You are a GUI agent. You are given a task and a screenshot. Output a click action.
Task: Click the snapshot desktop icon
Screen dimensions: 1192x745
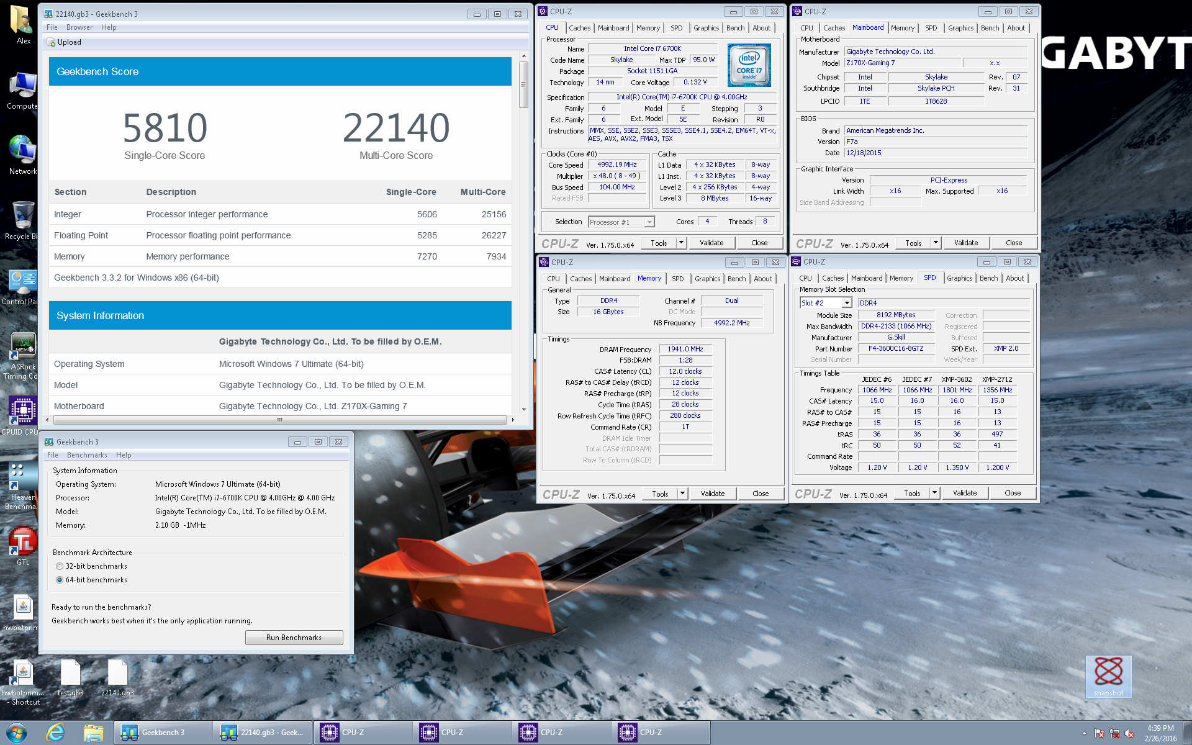tap(1108, 677)
